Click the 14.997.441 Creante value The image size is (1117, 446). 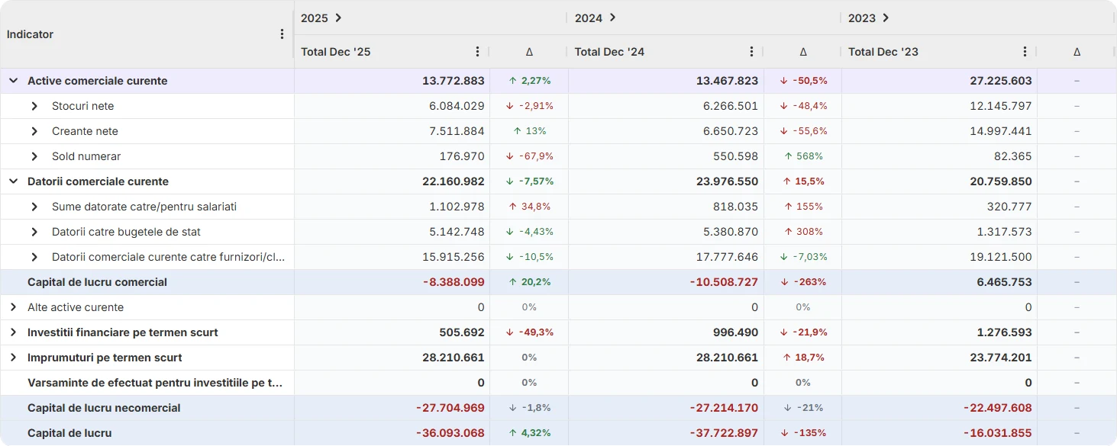click(1001, 131)
